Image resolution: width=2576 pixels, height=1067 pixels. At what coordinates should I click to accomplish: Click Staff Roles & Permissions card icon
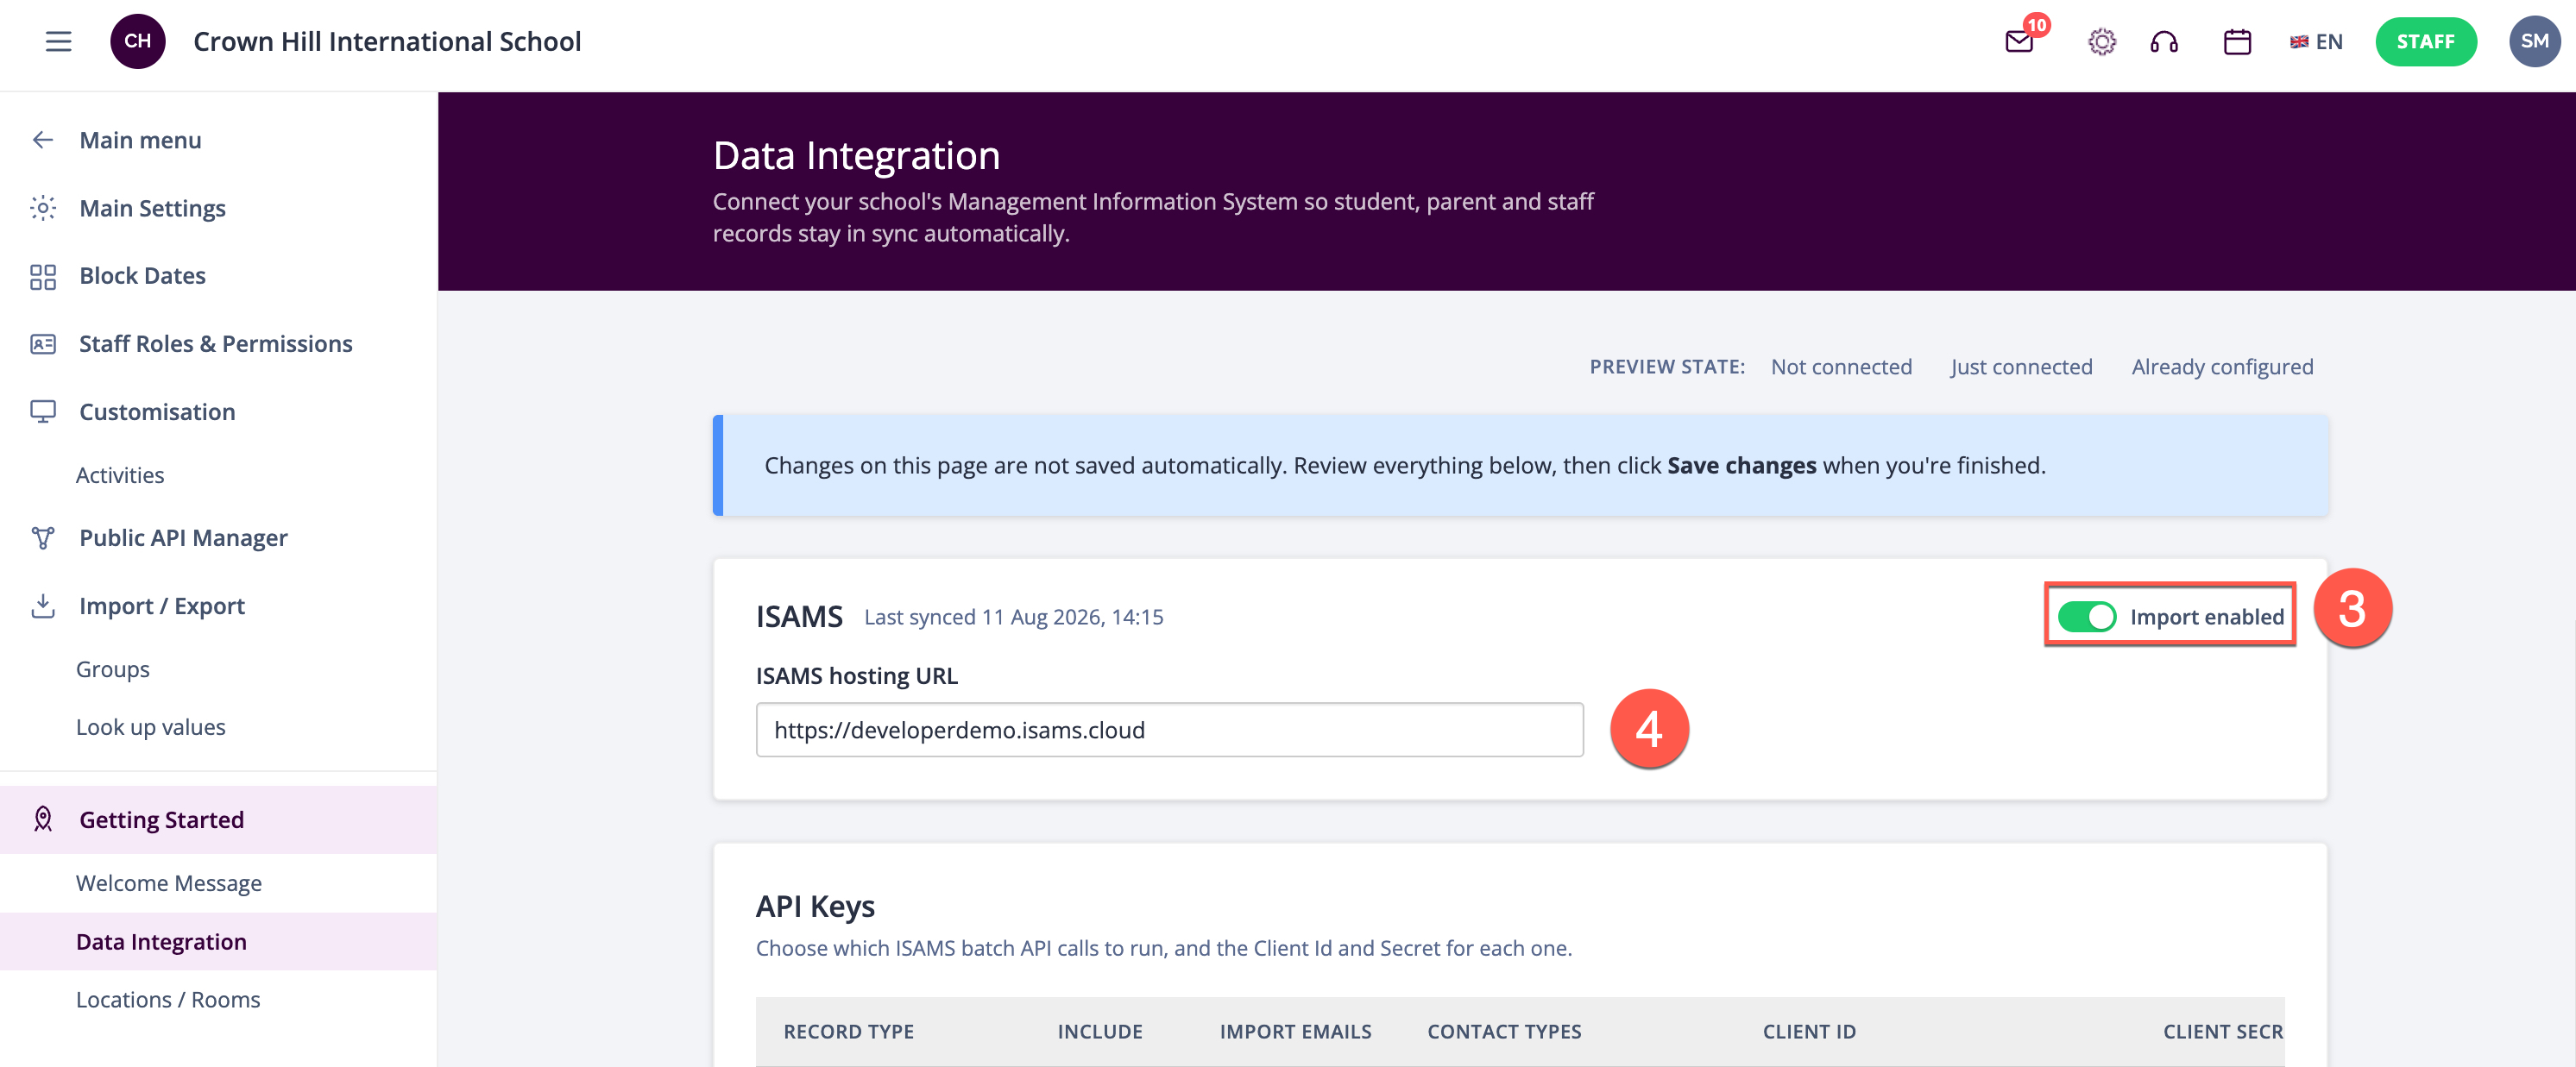click(x=42, y=343)
